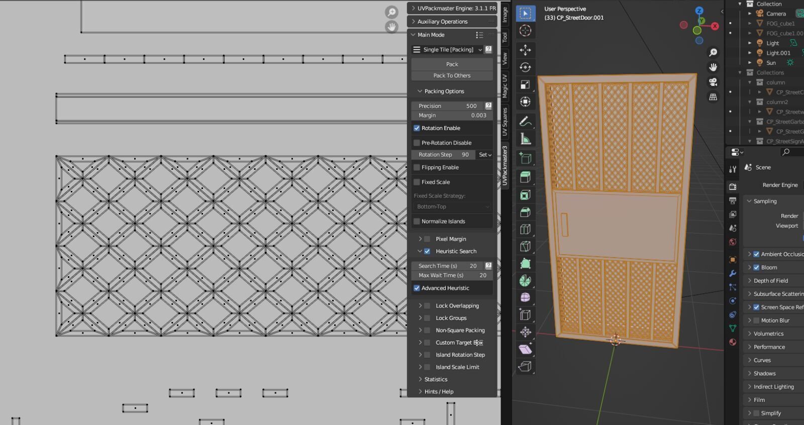
Task: Activate the 3D Cursor tool
Action: [x=525, y=31]
